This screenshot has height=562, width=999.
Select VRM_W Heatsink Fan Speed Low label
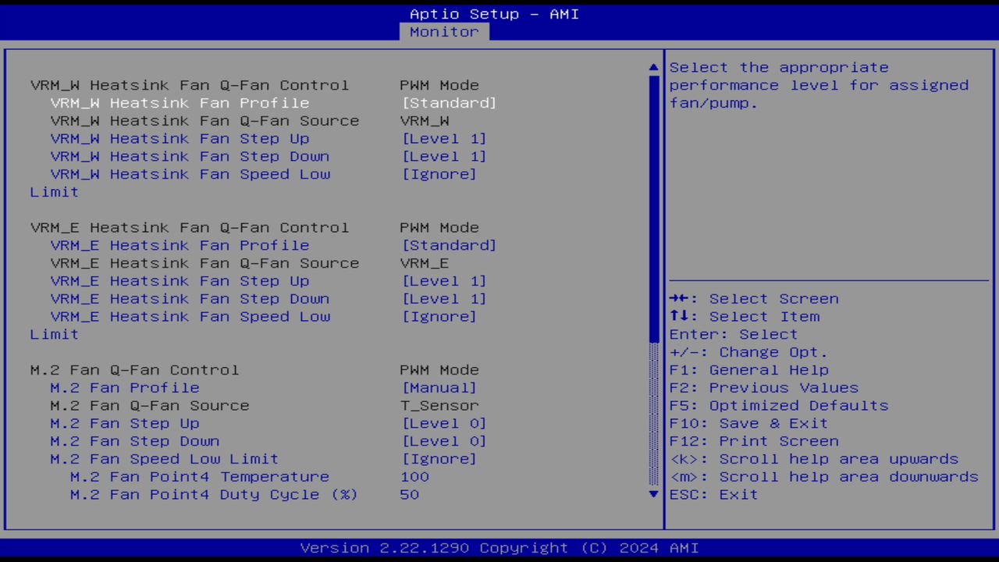point(190,175)
